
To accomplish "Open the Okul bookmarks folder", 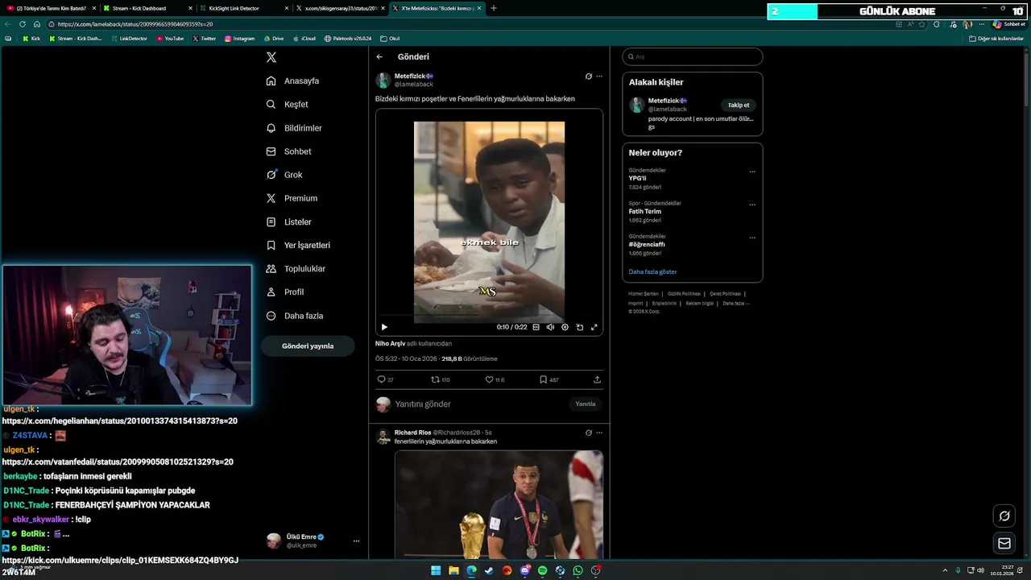I will point(390,39).
